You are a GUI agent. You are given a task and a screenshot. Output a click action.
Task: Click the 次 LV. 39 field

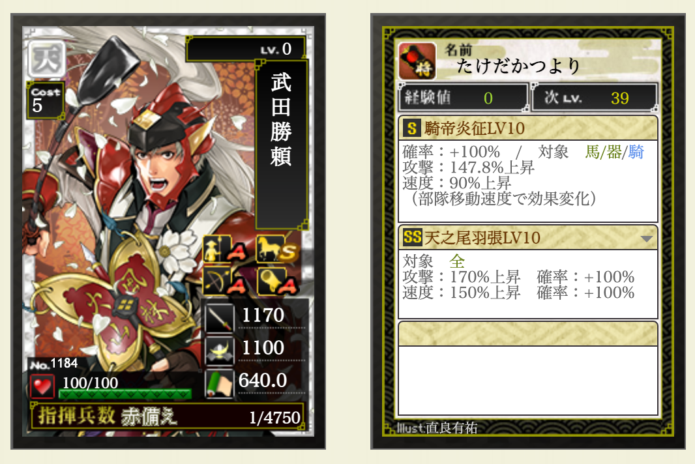pyautogui.click(x=594, y=98)
